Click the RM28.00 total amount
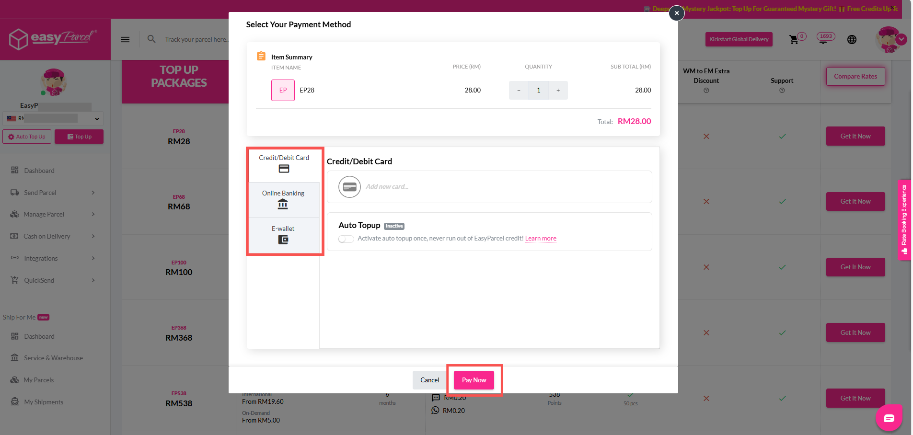This screenshot has width=913, height=435. tap(634, 121)
